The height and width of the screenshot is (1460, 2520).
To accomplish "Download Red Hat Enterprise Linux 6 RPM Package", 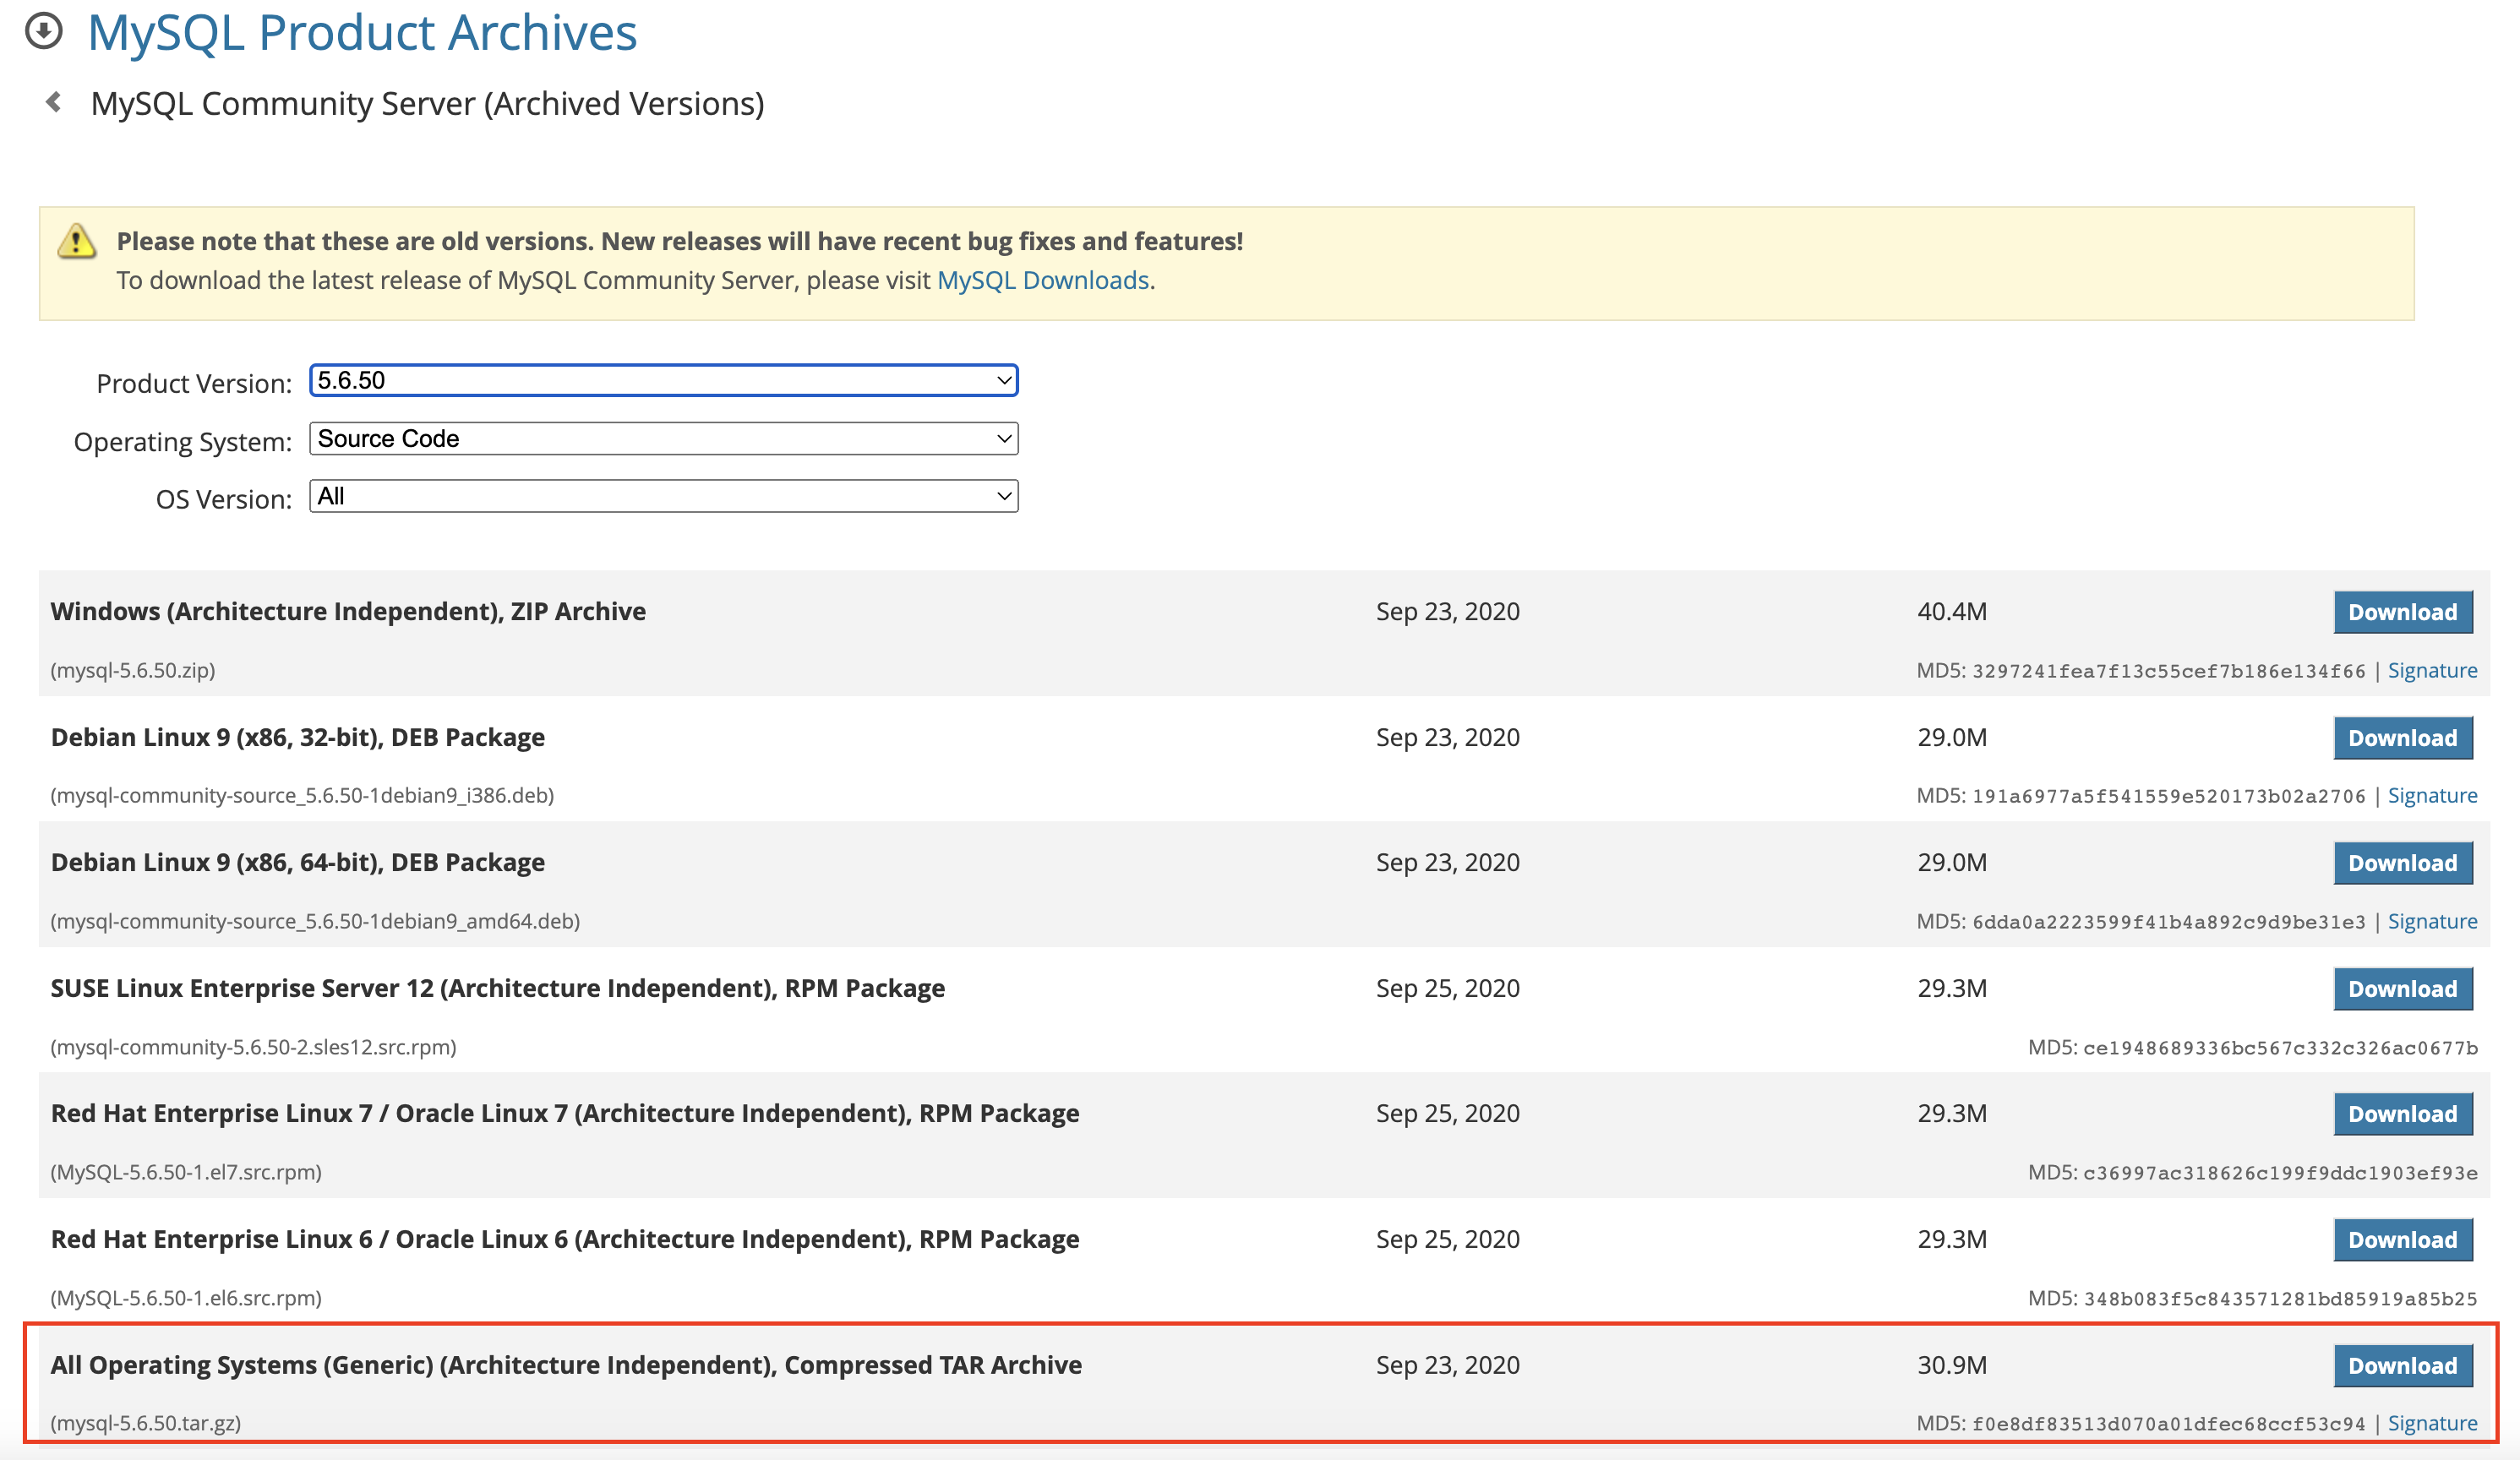I will (x=2403, y=1240).
